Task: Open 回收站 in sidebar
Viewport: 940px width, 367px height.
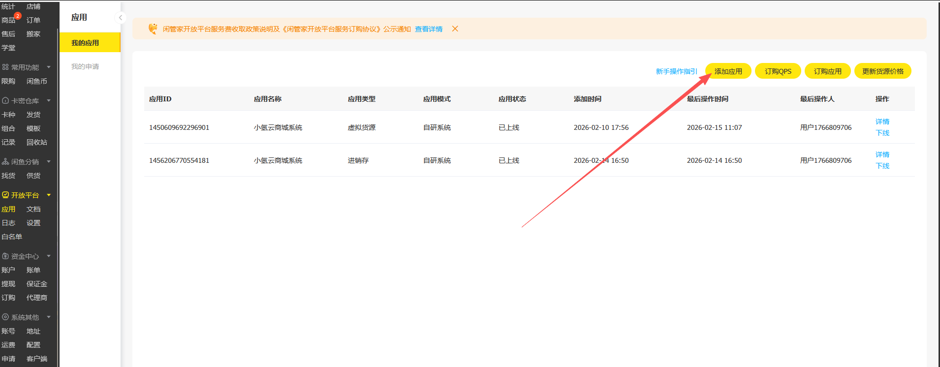Action: coord(37,142)
